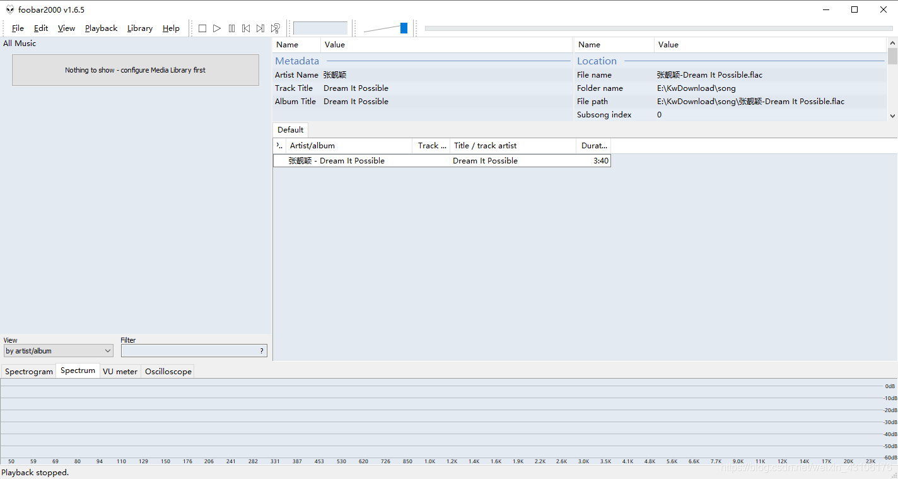Click the Metadata Name column header
The width and height of the screenshot is (898, 479).
pos(296,45)
